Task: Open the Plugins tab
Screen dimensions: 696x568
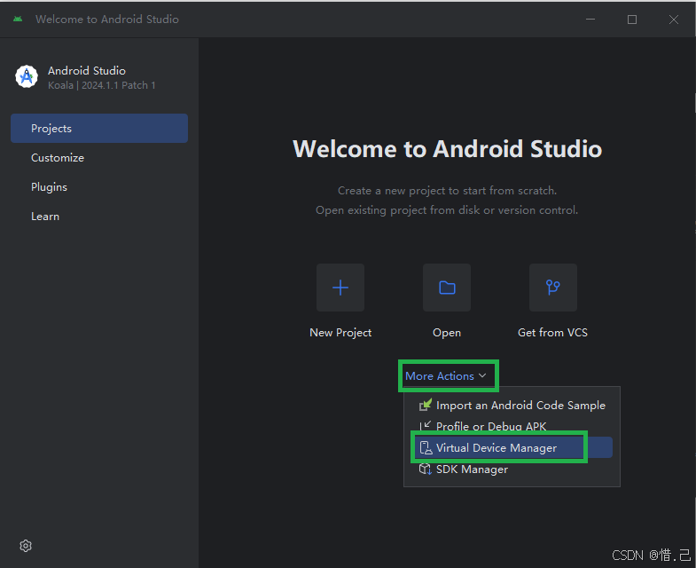Action: click(x=99, y=187)
